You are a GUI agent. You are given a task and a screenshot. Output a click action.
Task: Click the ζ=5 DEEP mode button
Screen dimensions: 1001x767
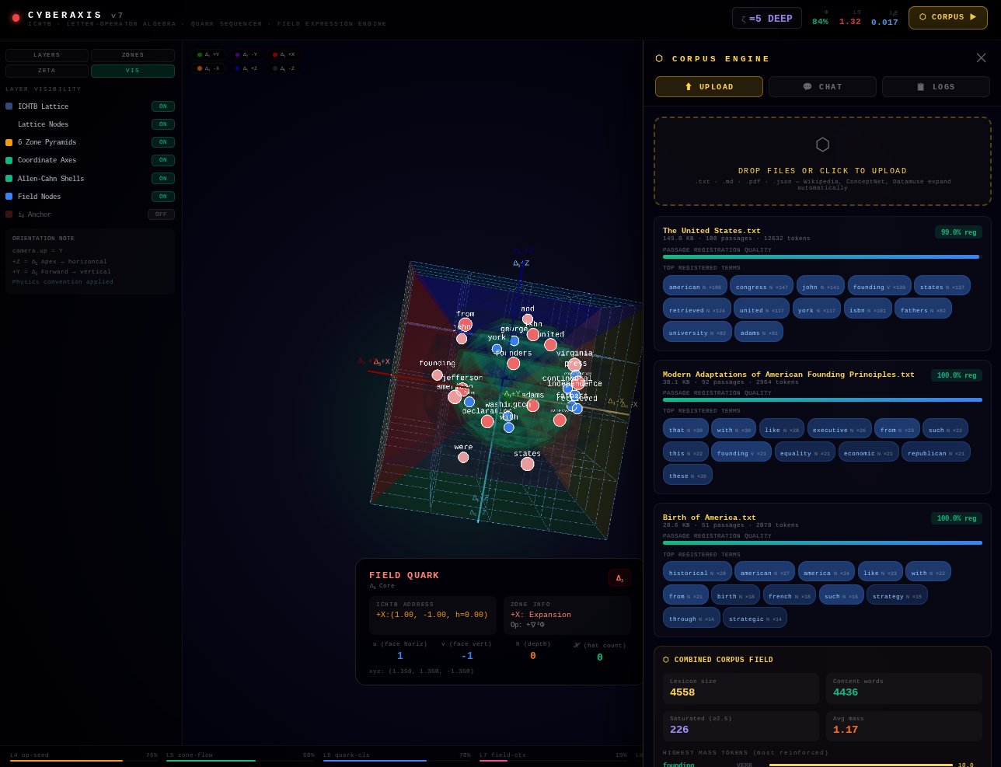pos(767,17)
